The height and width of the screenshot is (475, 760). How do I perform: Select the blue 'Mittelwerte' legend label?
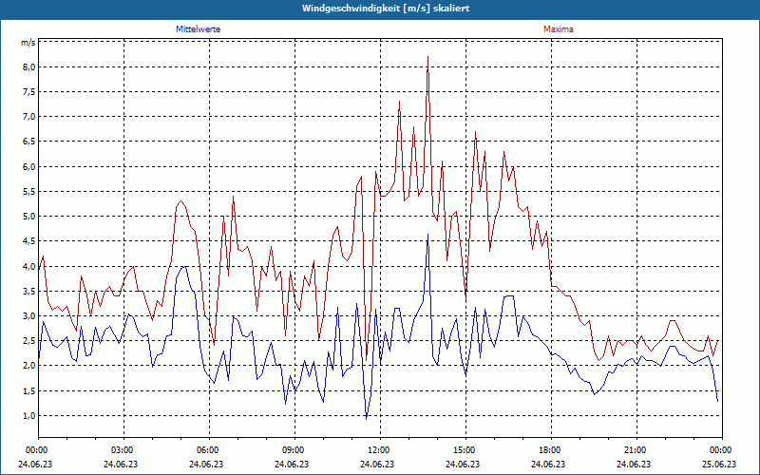coord(199,29)
